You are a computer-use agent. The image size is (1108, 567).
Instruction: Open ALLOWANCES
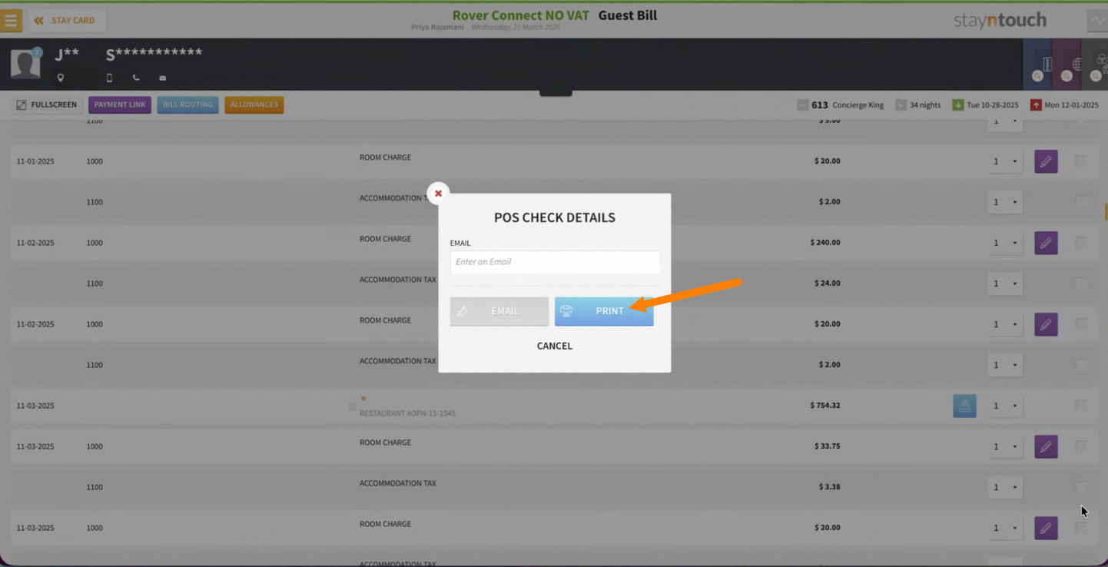(x=254, y=105)
